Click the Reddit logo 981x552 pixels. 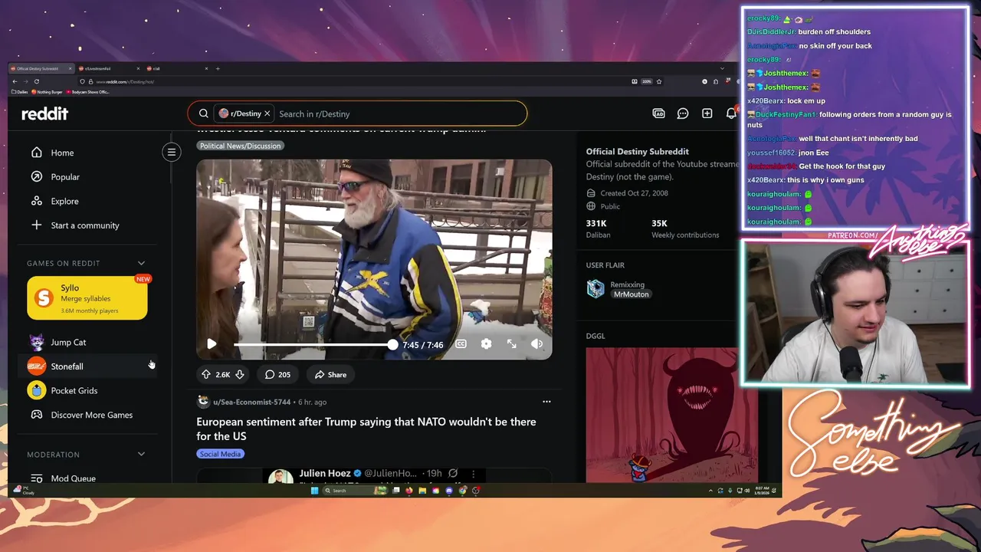coord(44,113)
